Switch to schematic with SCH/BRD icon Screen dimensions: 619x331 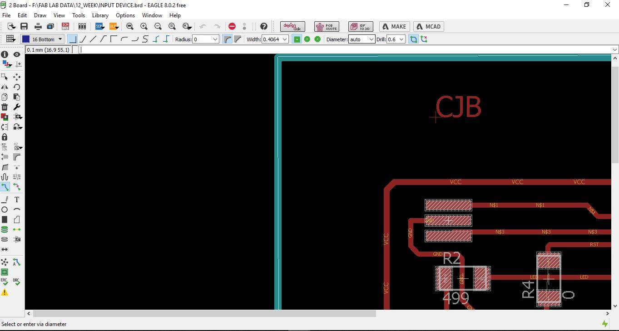point(65,26)
